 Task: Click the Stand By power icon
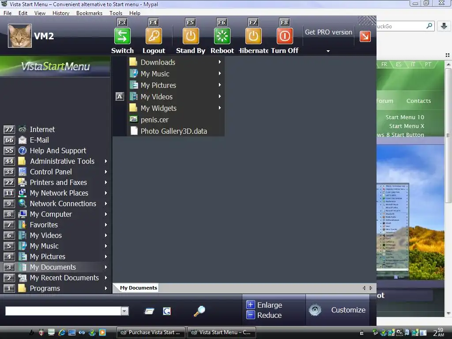(191, 36)
